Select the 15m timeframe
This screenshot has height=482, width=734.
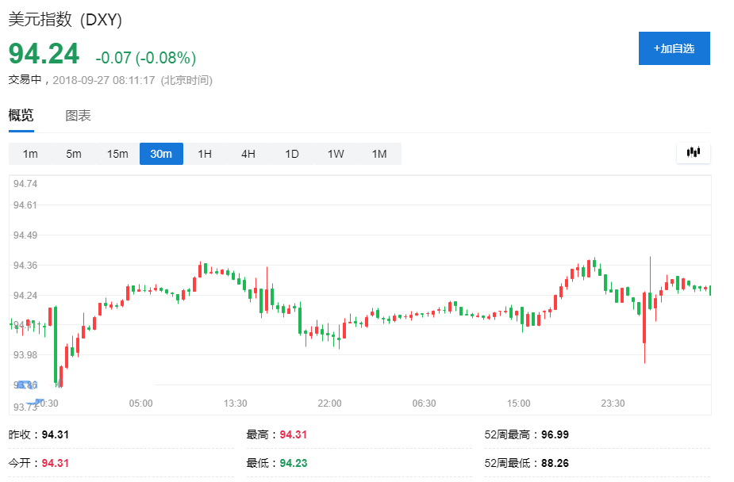coord(117,154)
